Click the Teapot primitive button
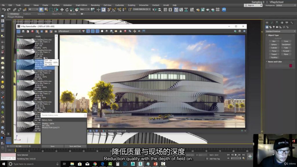 click(274, 54)
